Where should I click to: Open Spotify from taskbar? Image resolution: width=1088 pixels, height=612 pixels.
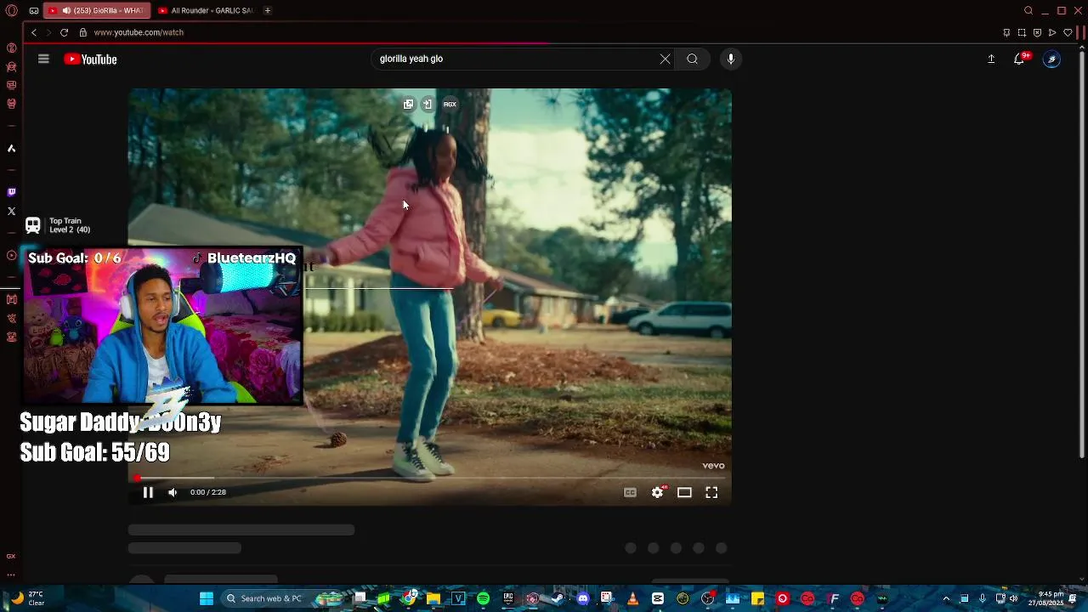pos(483,598)
